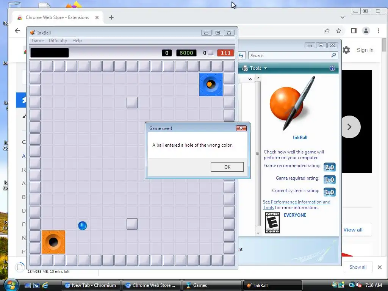The width and height of the screenshot is (388, 291).
Task: Click the InkBall title link in Games pane
Action: [x=300, y=137]
